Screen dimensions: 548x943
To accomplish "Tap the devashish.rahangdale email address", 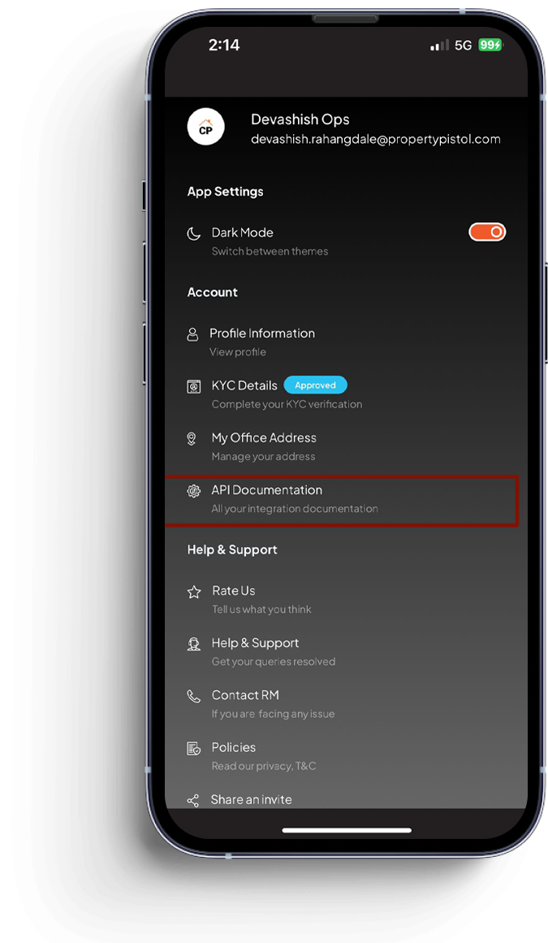I will pos(376,139).
